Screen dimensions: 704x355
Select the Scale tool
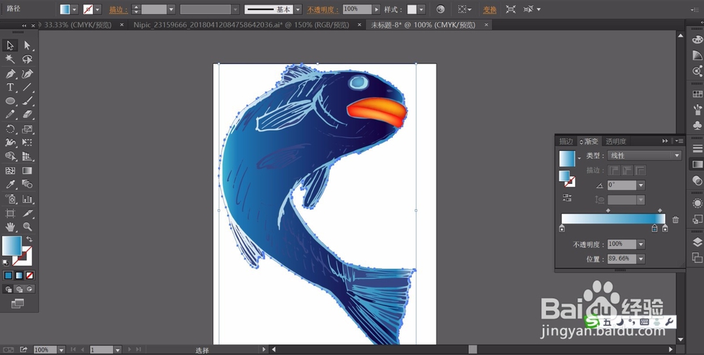[27, 129]
